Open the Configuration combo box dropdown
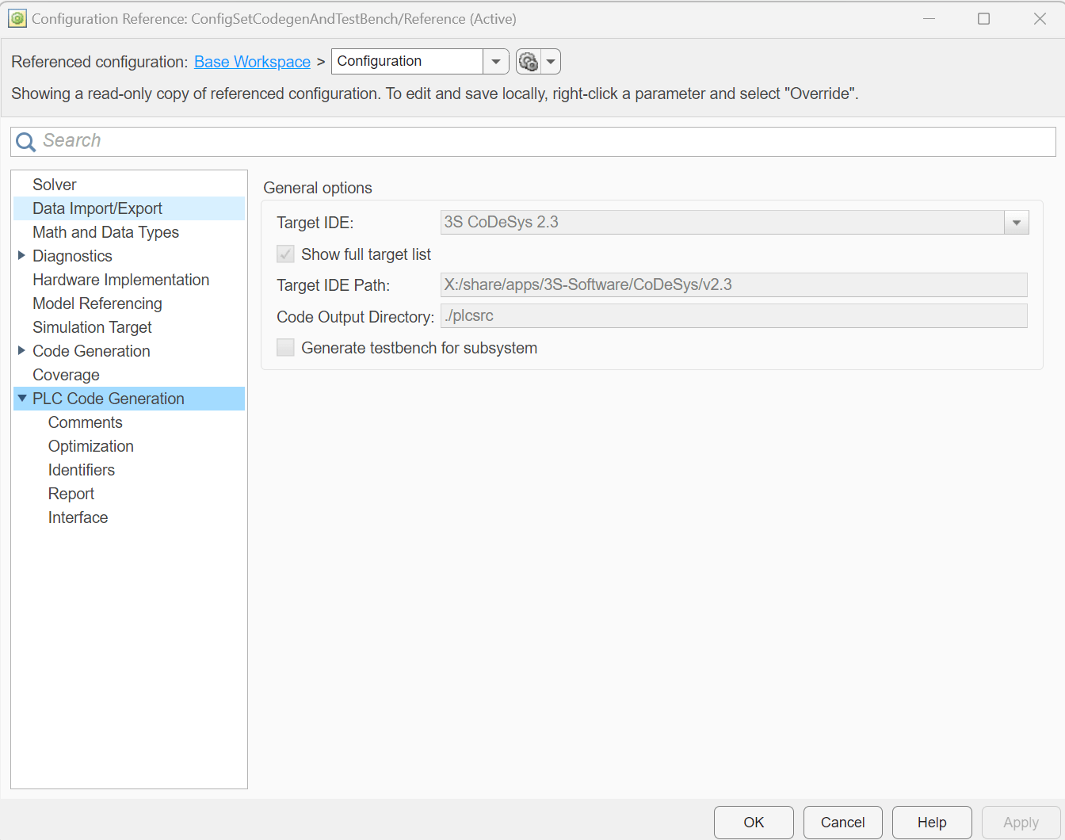This screenshot has width=1065, height=840. [x=498, y=61]
